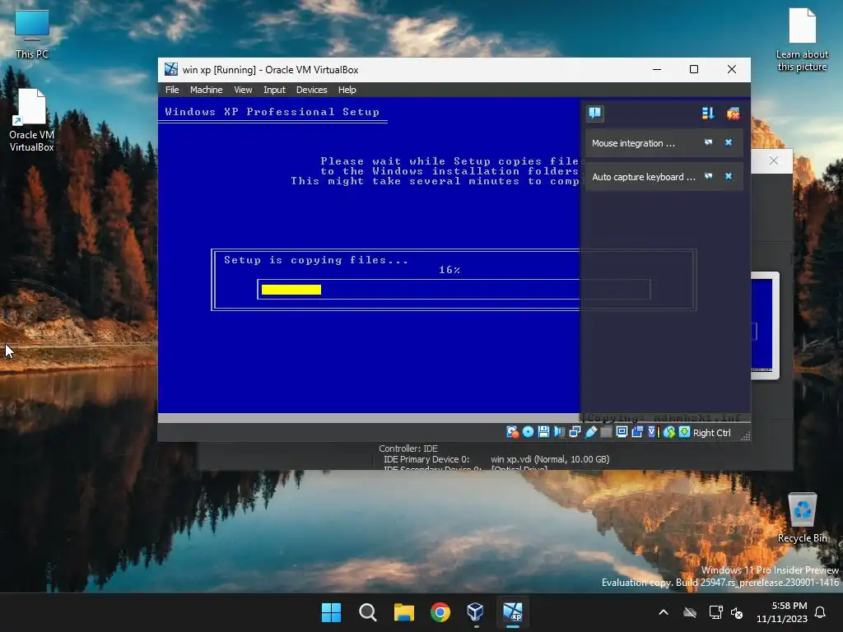Image resolution: width=843 pixels, height=632 pixels.
Task: Click the VM preview thumbnail in Manager window
Action: point(765,326)
